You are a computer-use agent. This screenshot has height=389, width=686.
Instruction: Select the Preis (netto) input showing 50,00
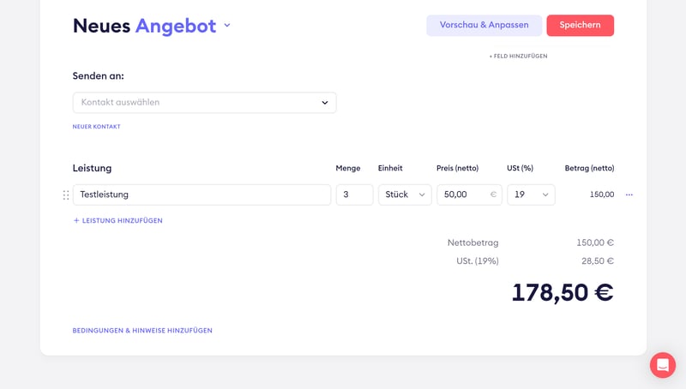pyautogui.click(x=461, y=195)
